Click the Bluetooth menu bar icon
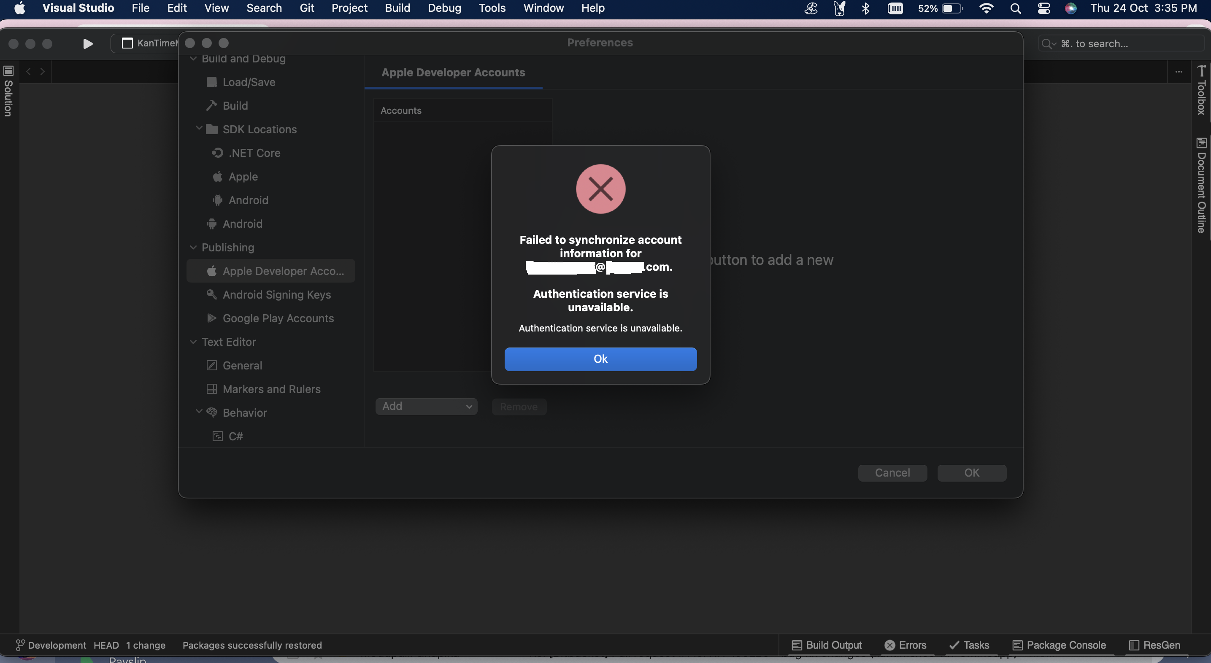 coord(865,8)
